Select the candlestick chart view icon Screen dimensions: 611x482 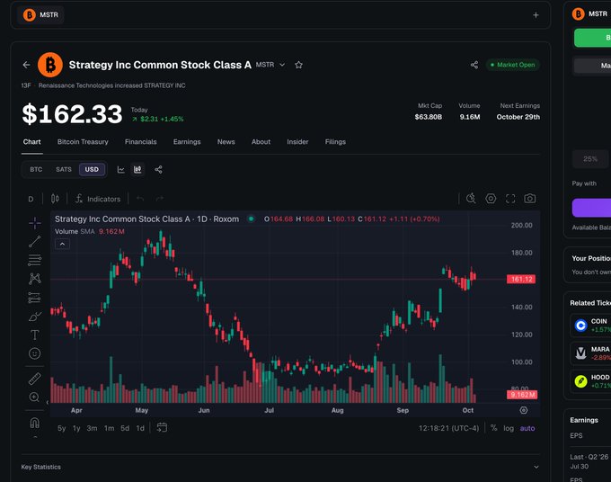137,170
